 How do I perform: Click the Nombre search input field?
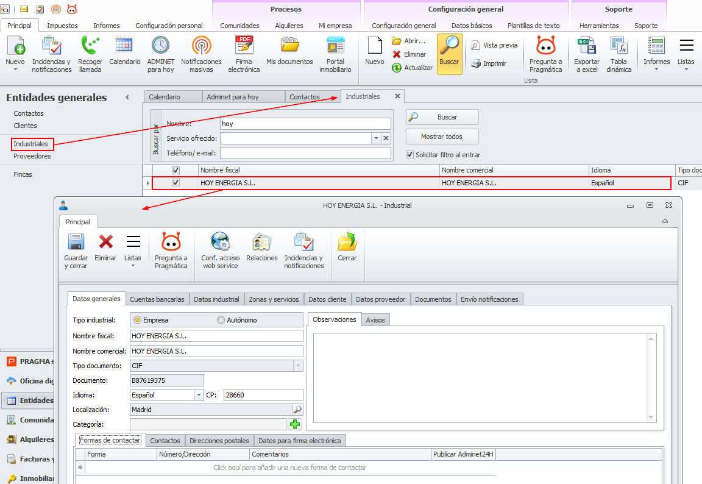tap(305, 124)
